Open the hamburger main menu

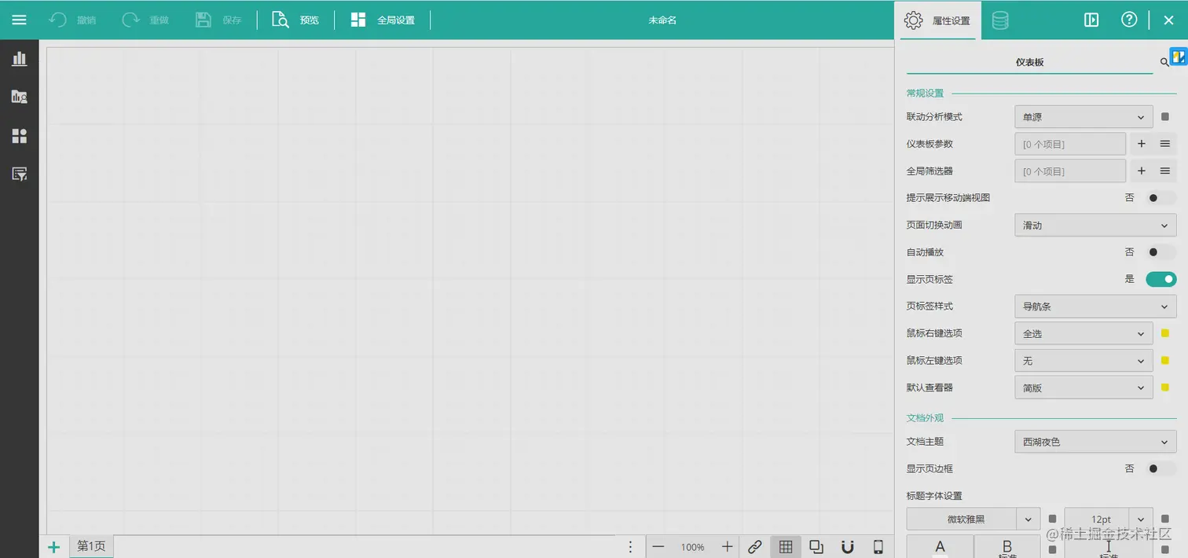19,20
